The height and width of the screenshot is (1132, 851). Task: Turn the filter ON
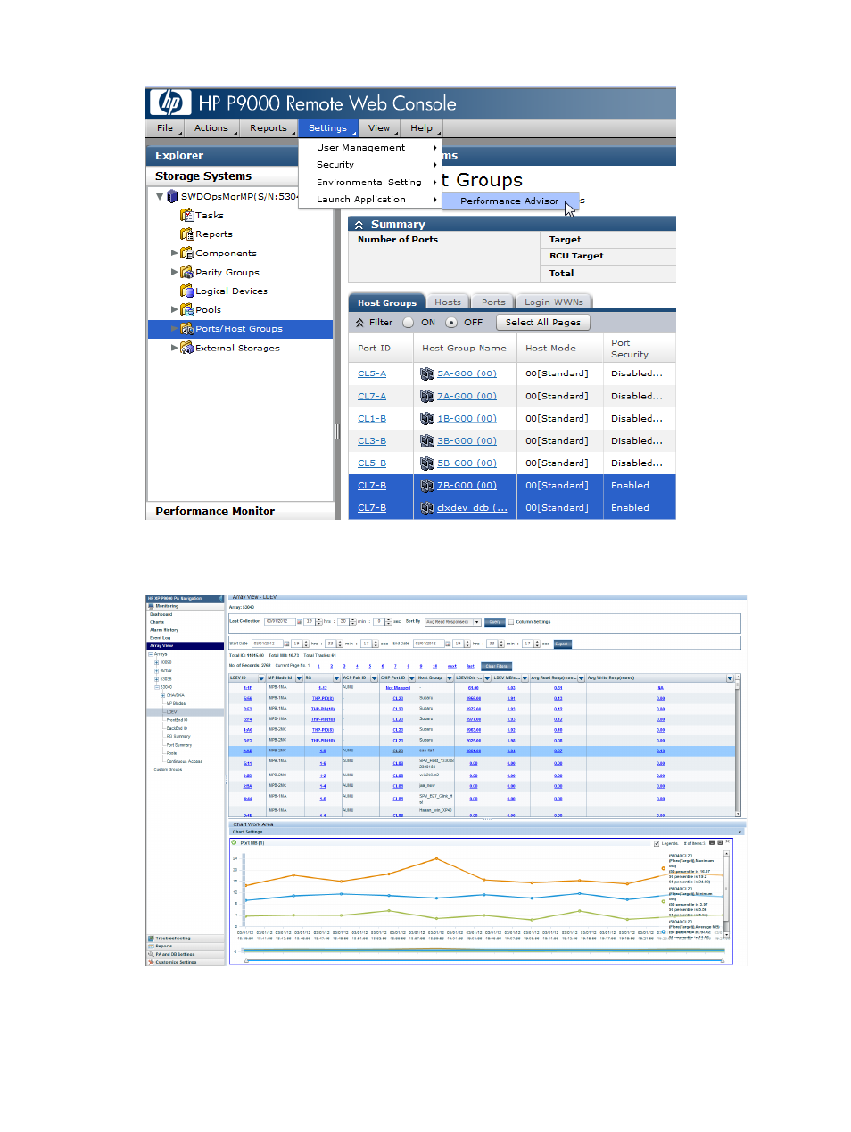coord(408,323)
